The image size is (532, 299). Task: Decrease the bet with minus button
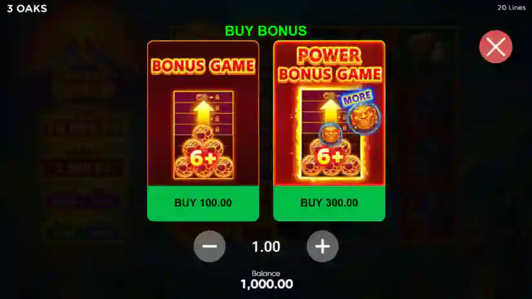click(x=210, y=246)
